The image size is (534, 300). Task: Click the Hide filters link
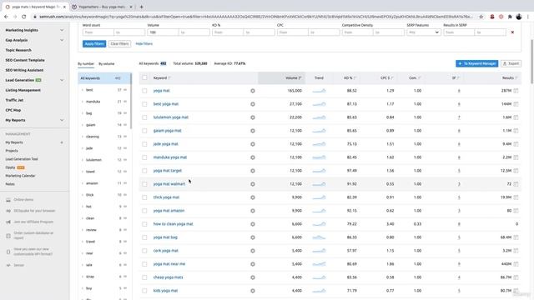[x=144, y=44]
